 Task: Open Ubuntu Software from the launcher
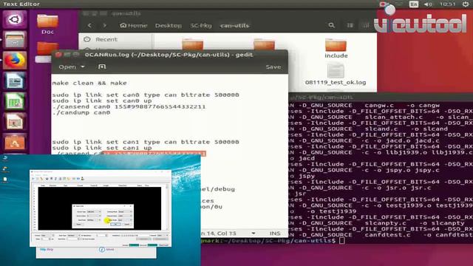[14, 142]
